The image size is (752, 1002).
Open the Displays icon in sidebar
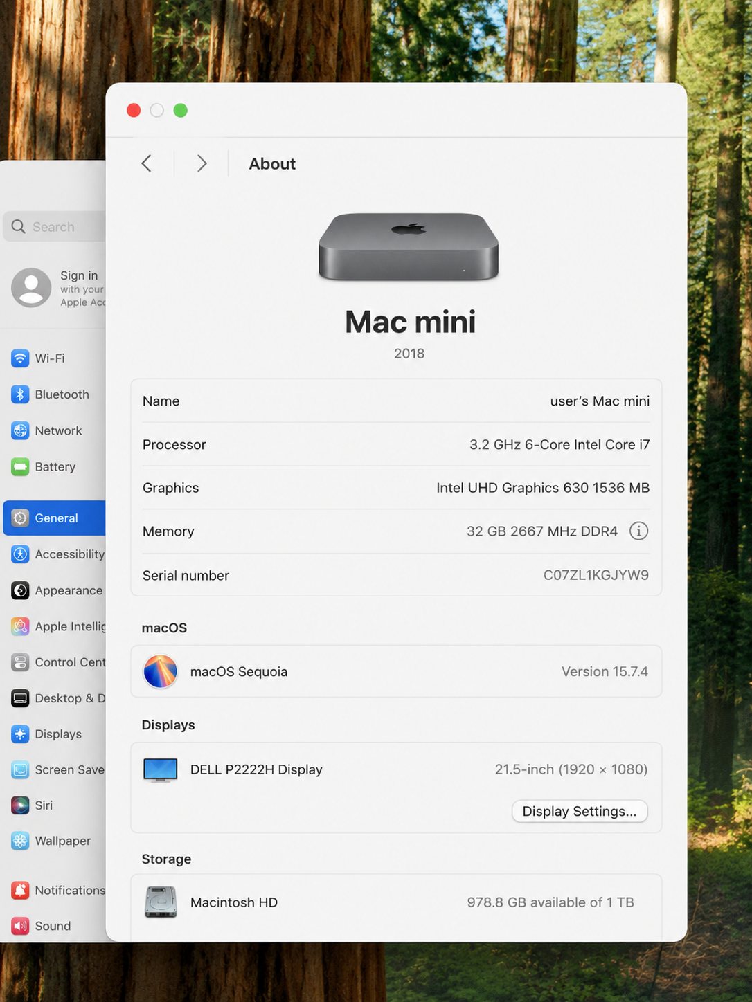[x=20, y=734]
